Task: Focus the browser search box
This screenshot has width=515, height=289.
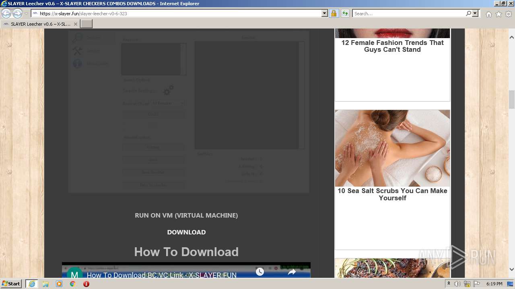Action: 409,14
